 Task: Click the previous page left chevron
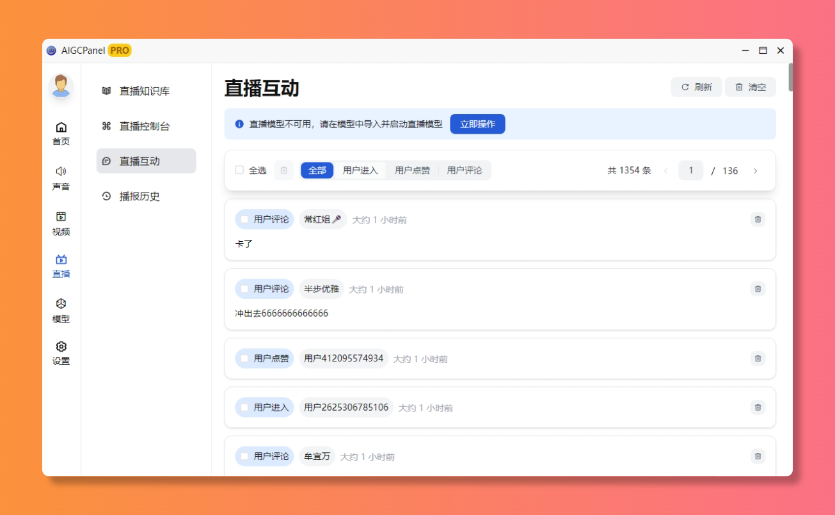665,171
